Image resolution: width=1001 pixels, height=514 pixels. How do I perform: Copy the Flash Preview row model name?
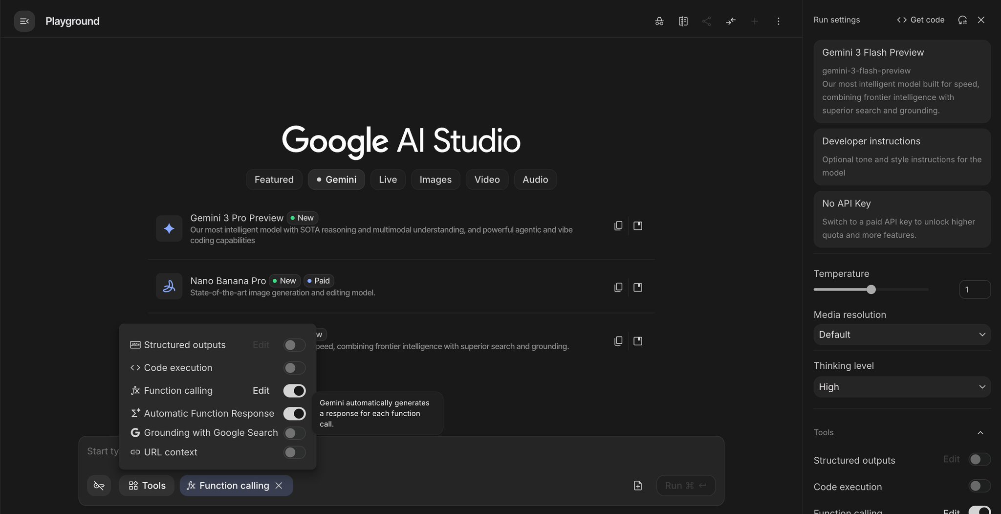[618, 341]
